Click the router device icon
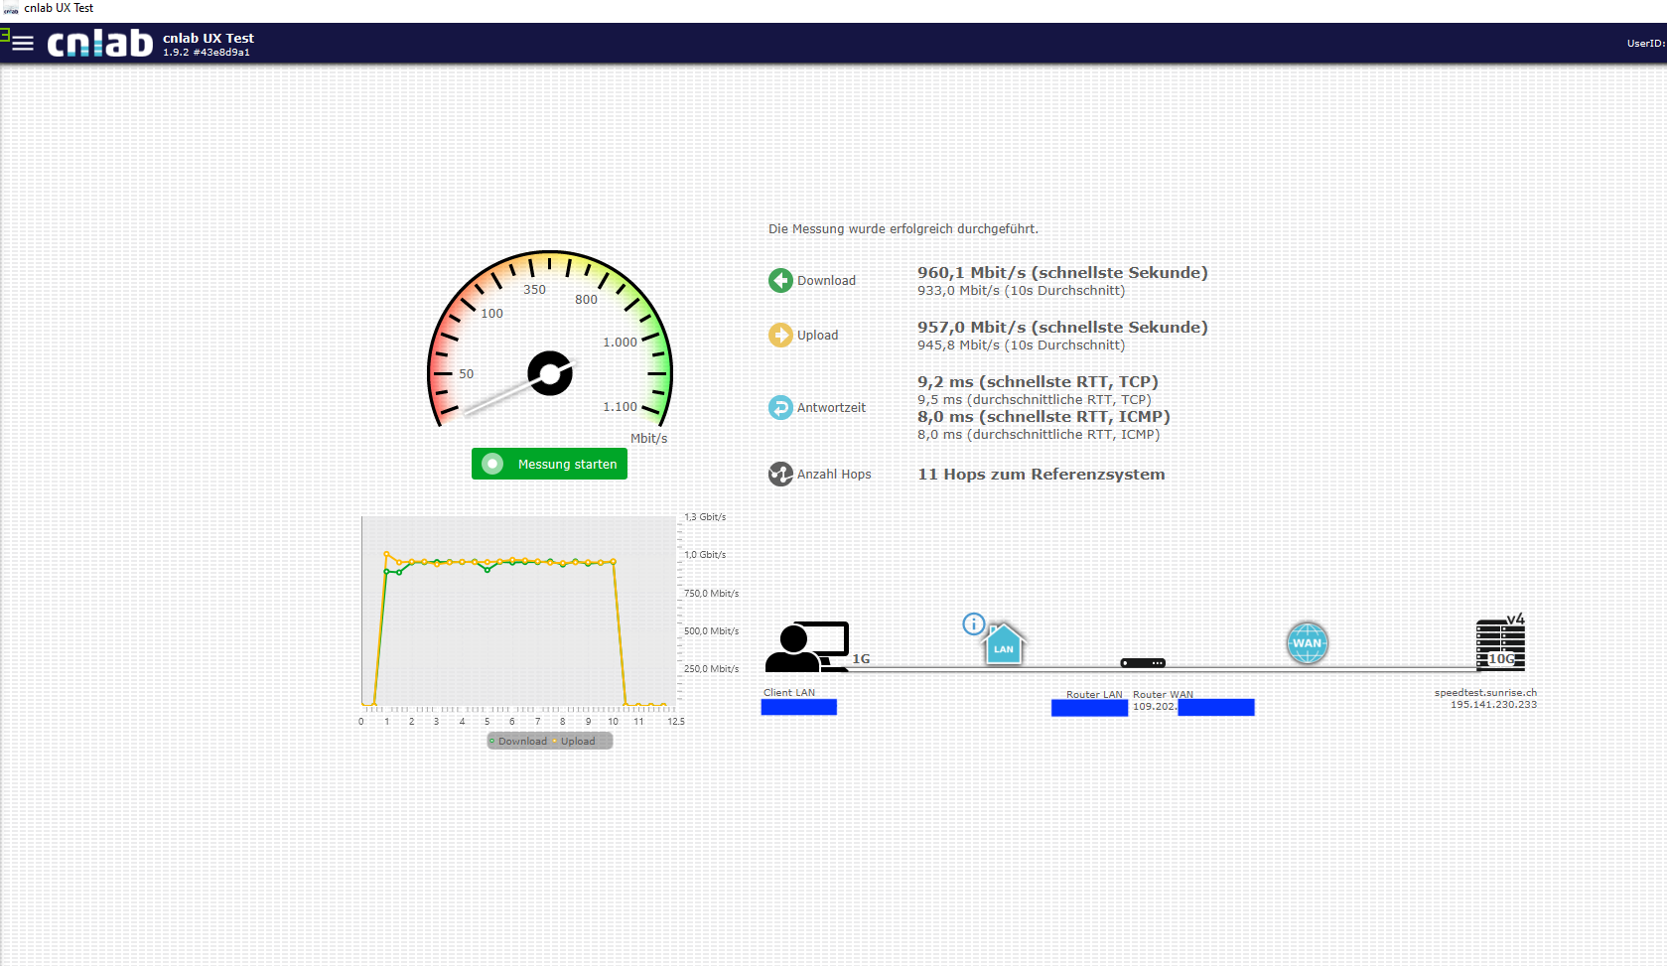1667x966 pixels. pyautogui.click(x=1143, y=662)
